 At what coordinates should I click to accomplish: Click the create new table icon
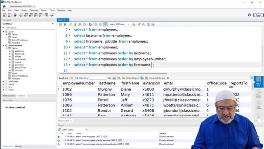pos(26,15)
